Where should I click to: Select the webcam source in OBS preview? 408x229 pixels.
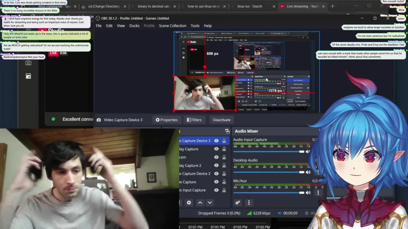coord(205,93)
